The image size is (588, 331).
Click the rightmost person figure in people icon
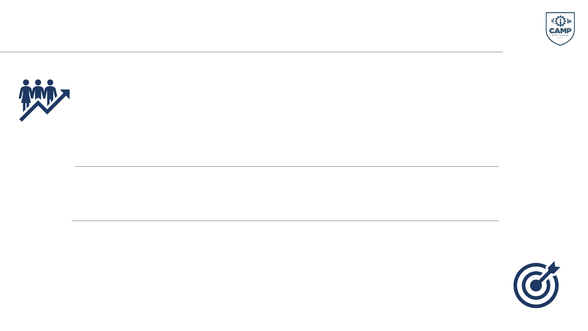(51, 90)
